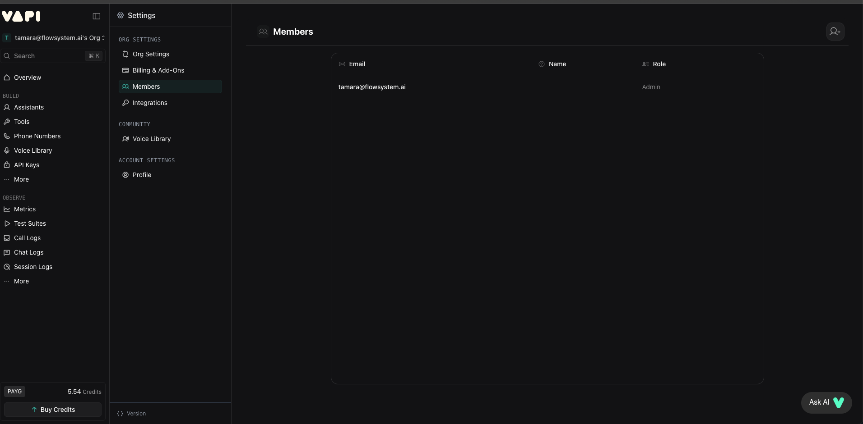The height and width of the screenshot is (424, 863).
Task: Click the Buy Credits button
Action: pos(52,410)
